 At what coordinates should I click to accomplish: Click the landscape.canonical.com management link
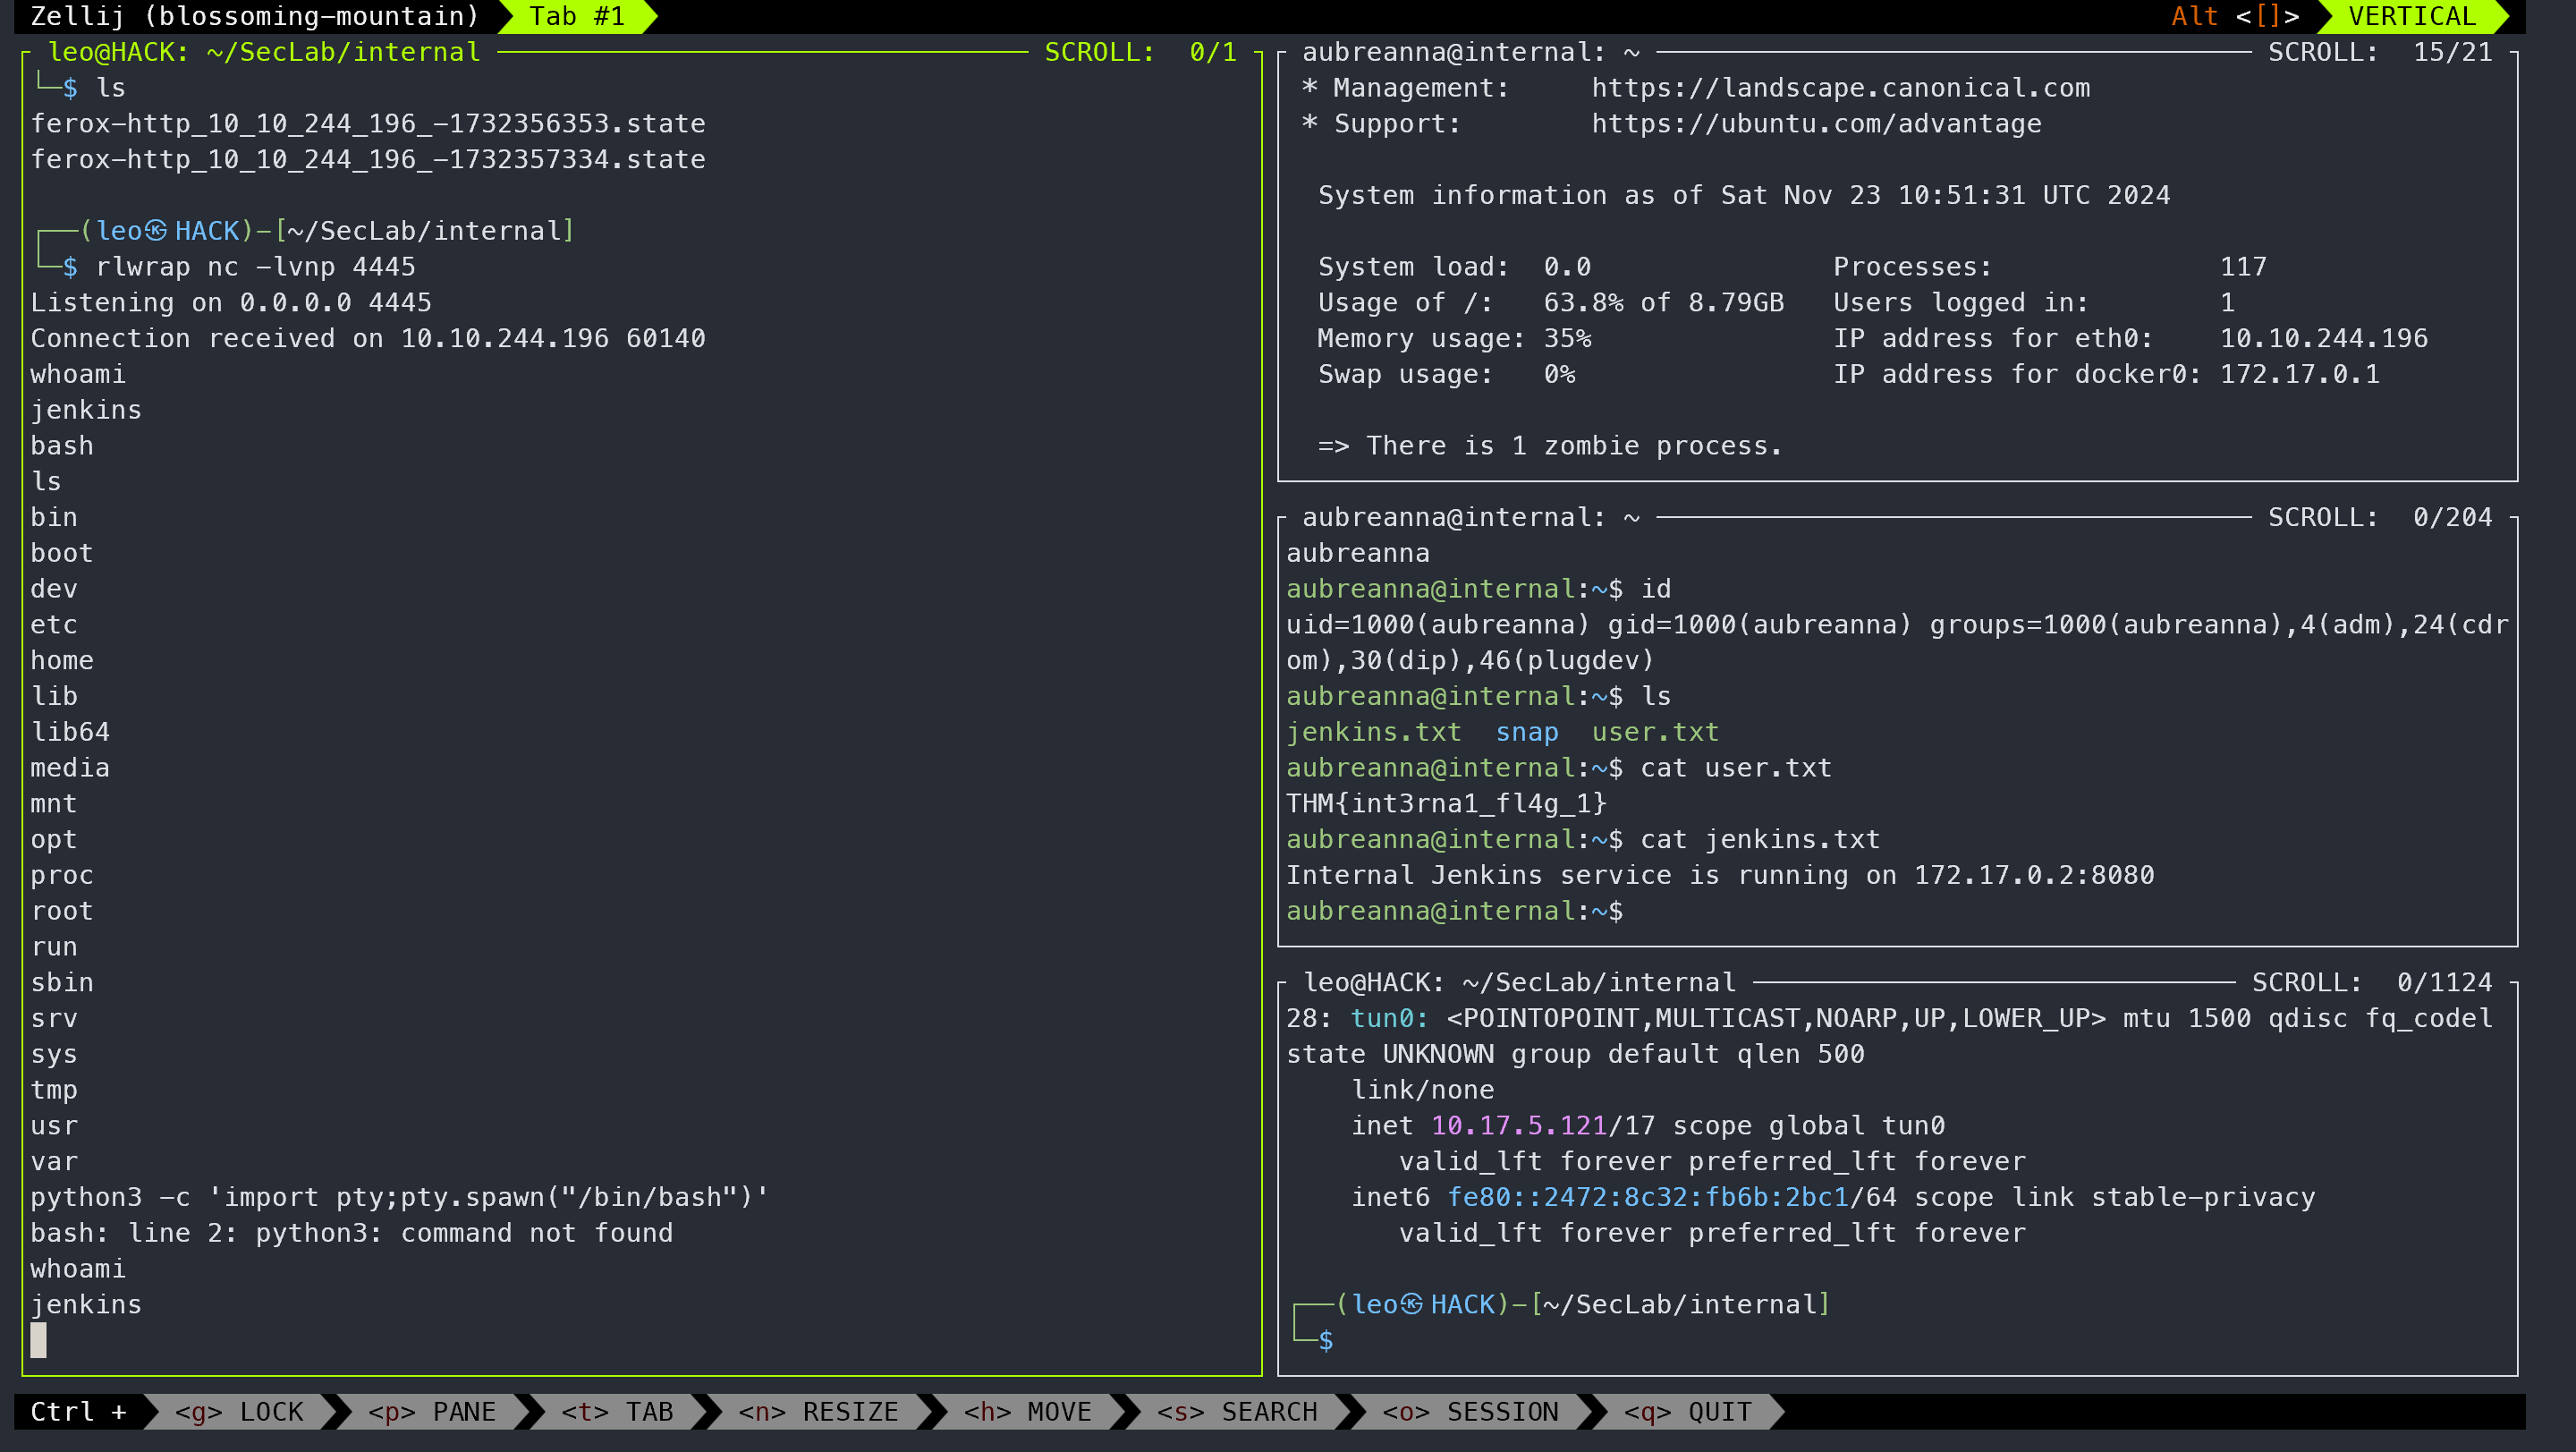point(1841,88)
